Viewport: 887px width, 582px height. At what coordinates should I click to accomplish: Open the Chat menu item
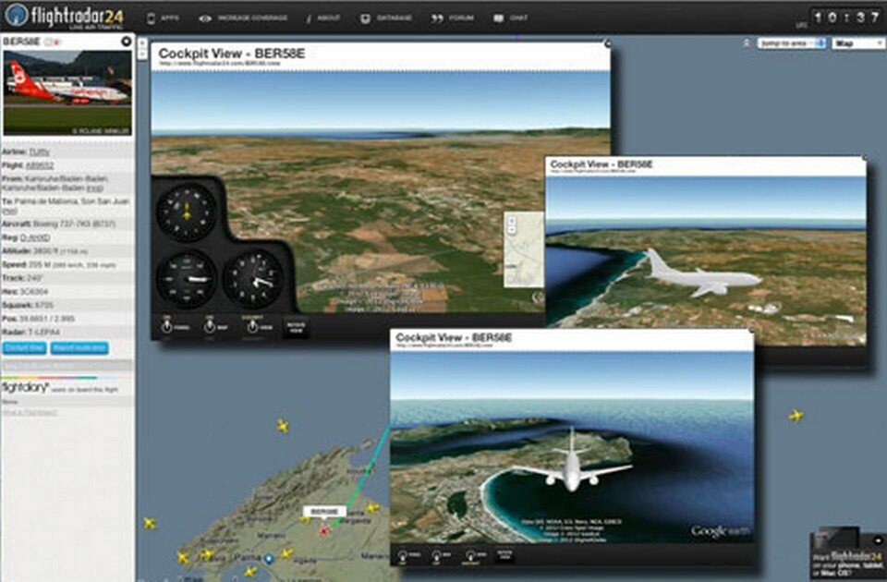point(518,18)
